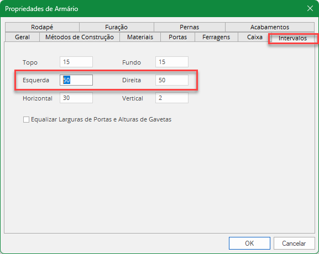Click the Cancelar button

pos(294,243)
